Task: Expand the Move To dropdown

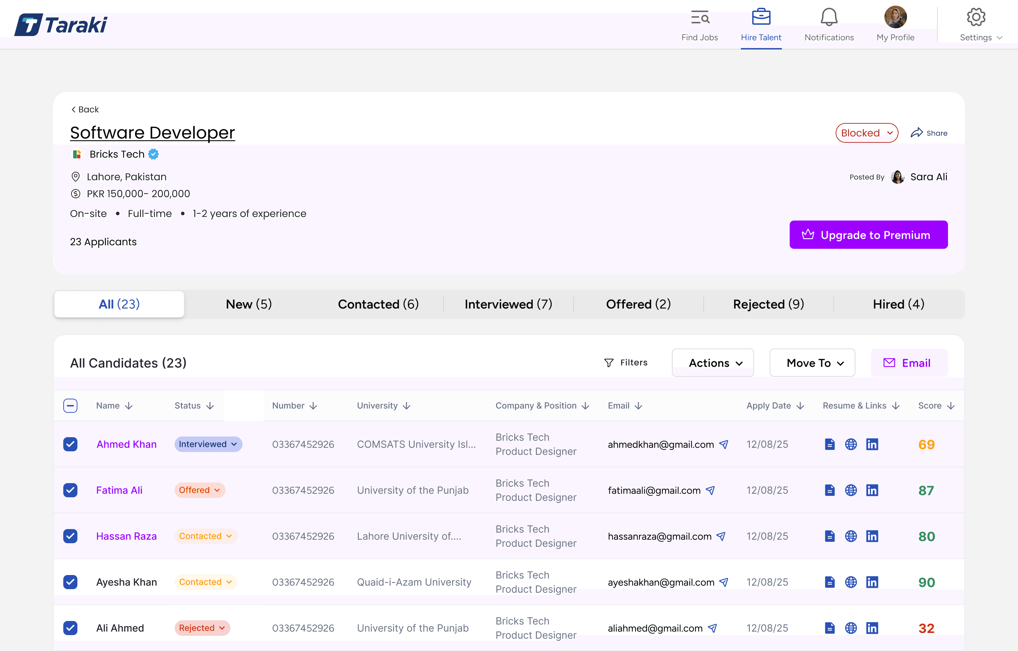Action: (812, 363)
